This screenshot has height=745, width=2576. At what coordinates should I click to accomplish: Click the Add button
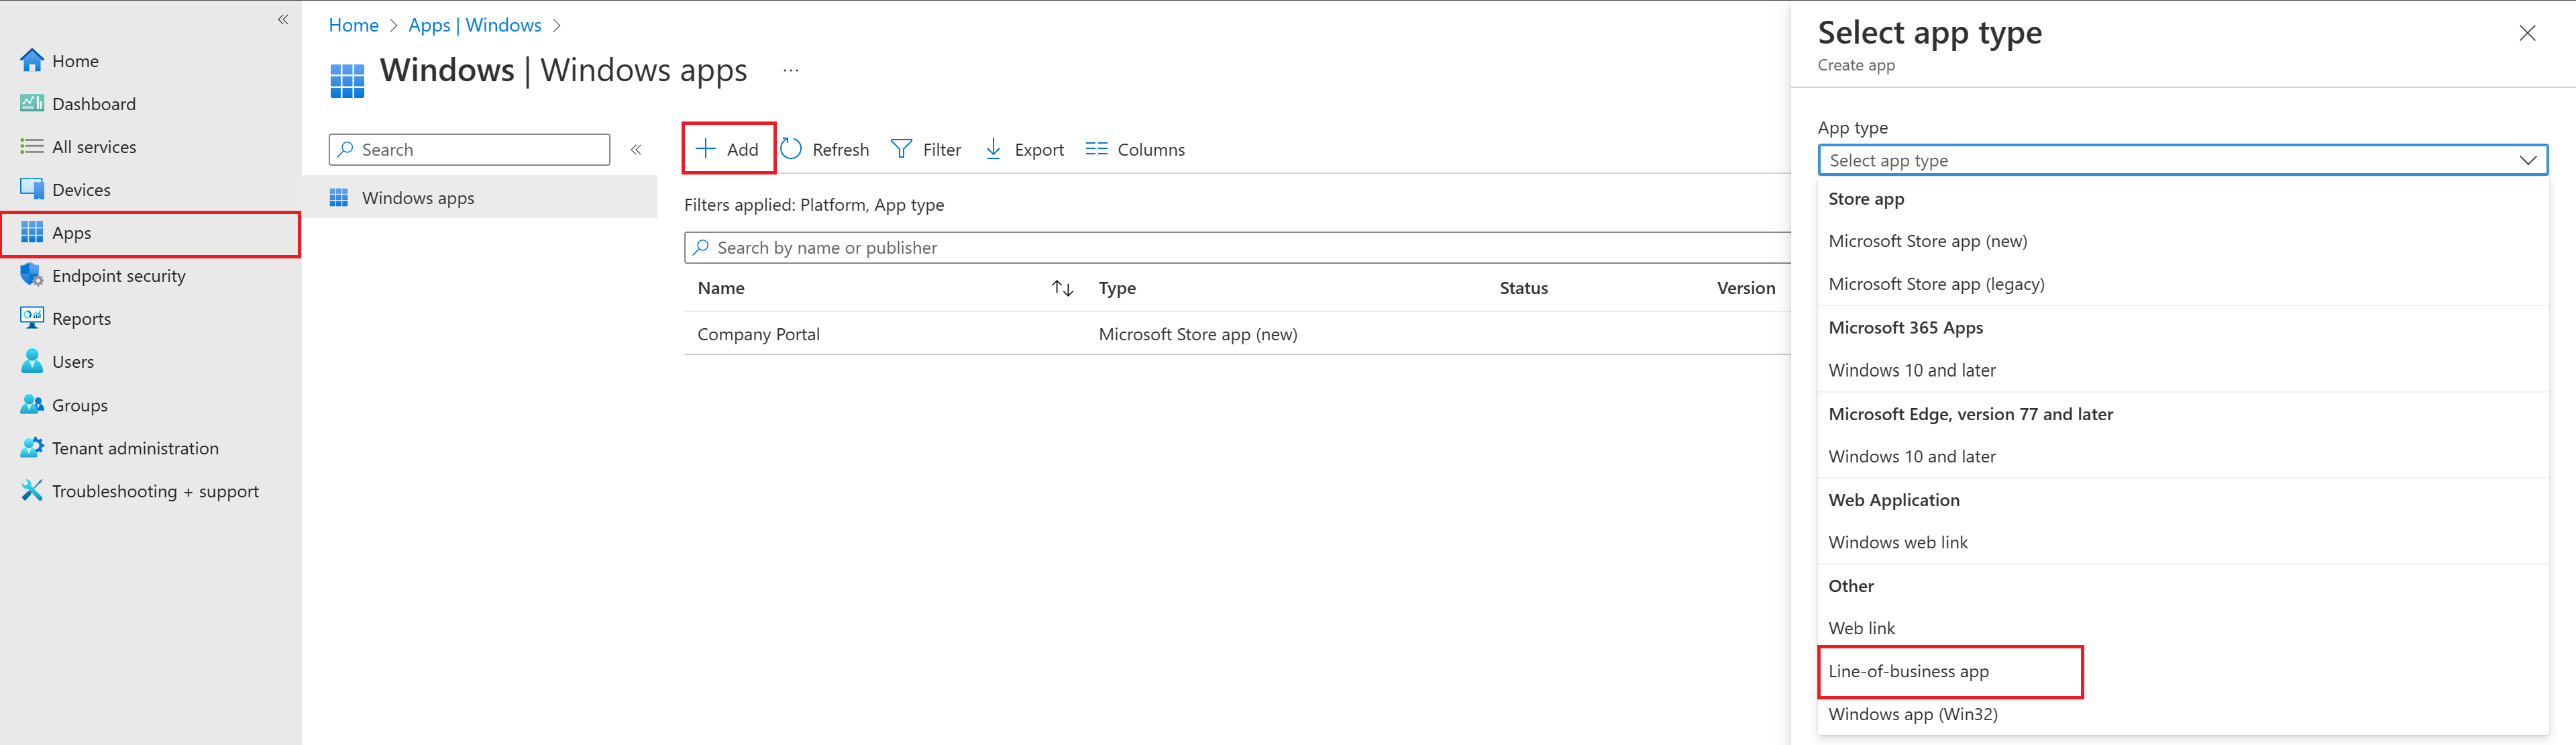[x=728, y=149]
